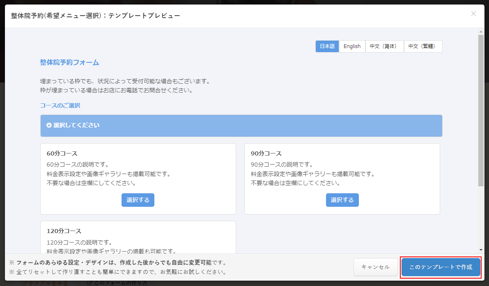The height and width of the screenshot is (286, 489).
Task: Expand the 選択してください course selection bar
Action: click(241, 126)
